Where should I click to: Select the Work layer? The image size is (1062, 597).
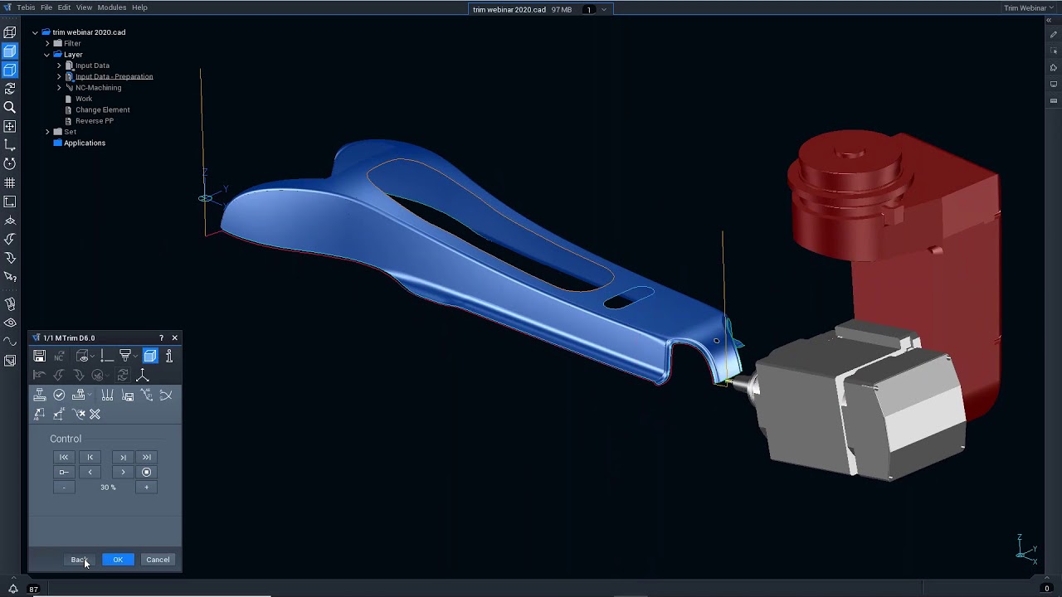click(84, 99)
